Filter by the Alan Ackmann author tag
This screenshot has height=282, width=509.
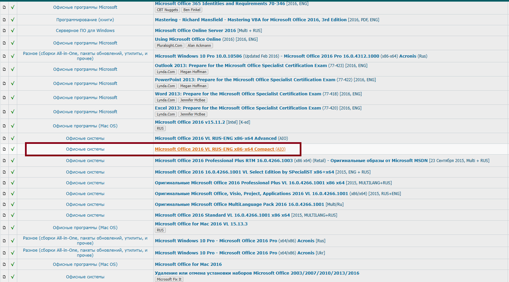[x=199, y=45]
